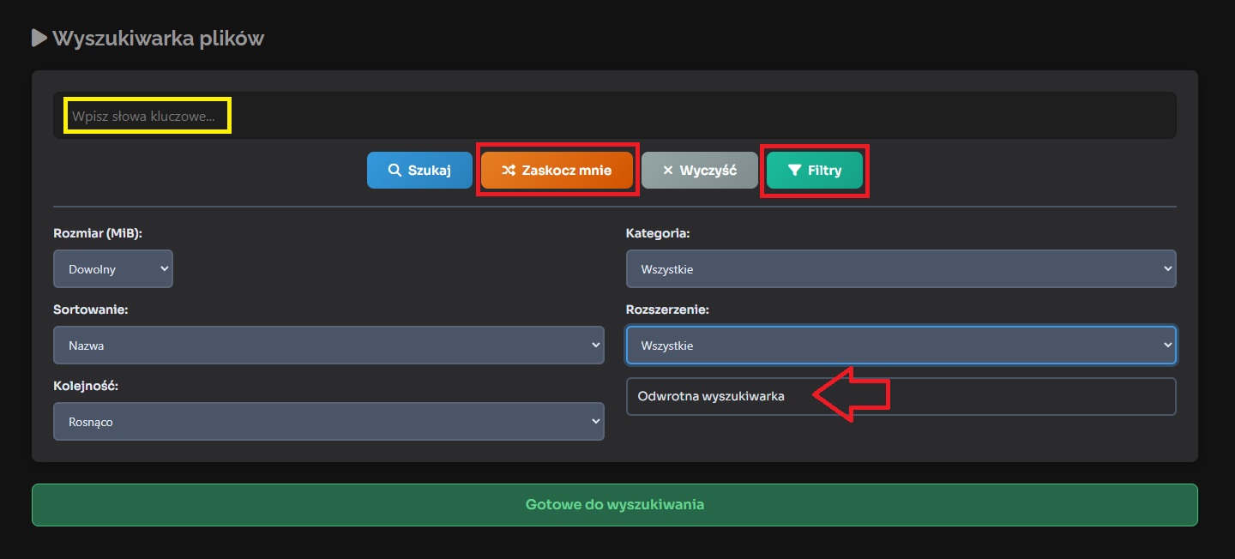
Task: Click the funnel icon on the Filtry button
Action: pyautogui.click(x=794, y=171)
